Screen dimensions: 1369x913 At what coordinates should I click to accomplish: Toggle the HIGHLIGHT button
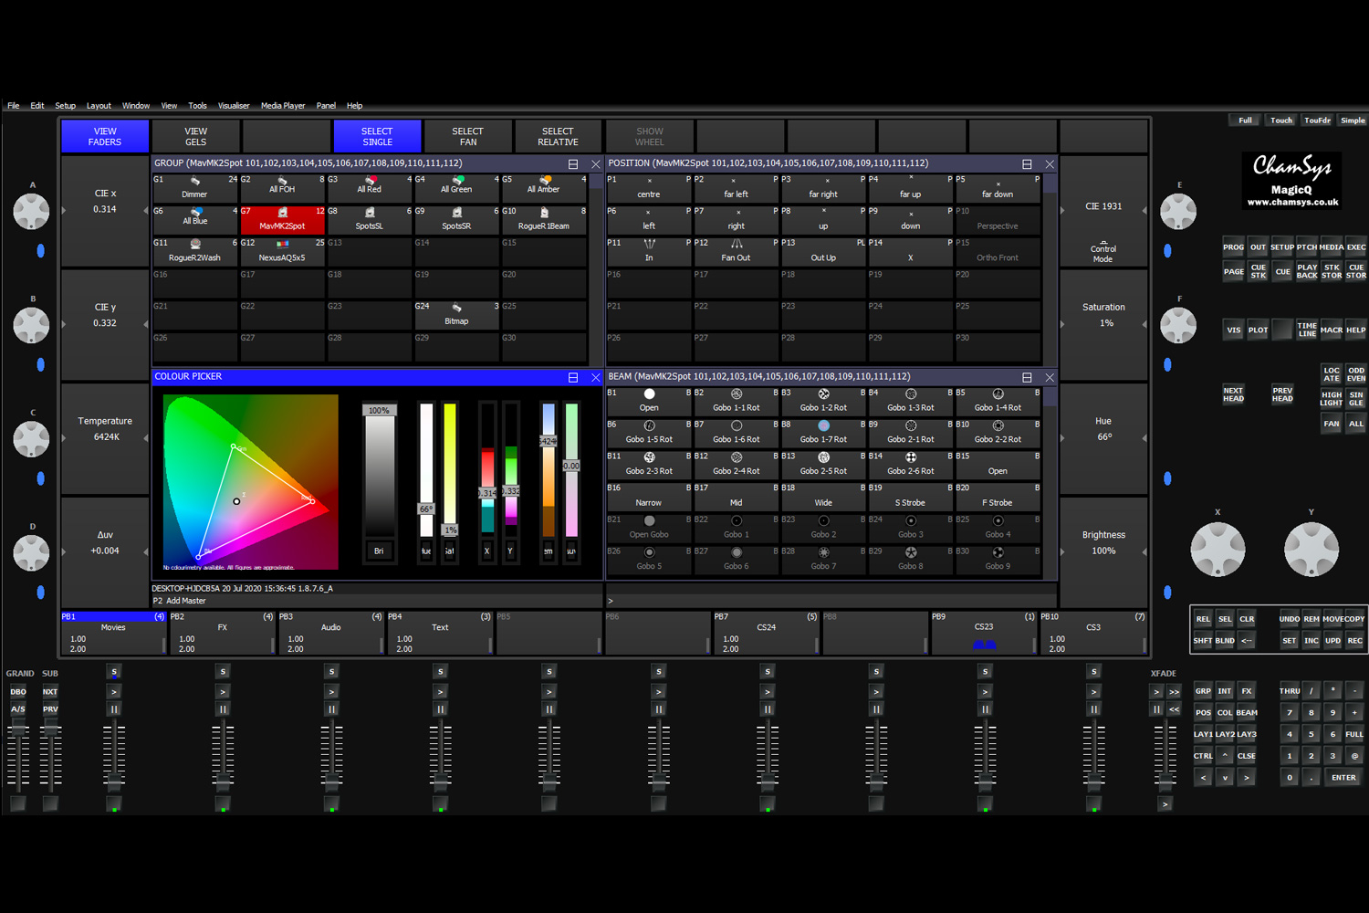pos(1332,399)
